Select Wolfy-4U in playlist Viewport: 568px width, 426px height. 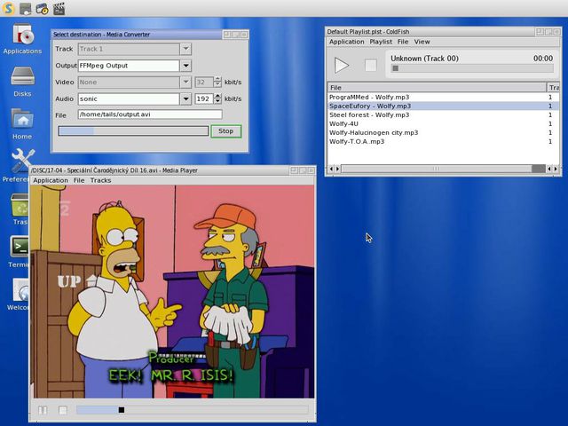[444, 124]
